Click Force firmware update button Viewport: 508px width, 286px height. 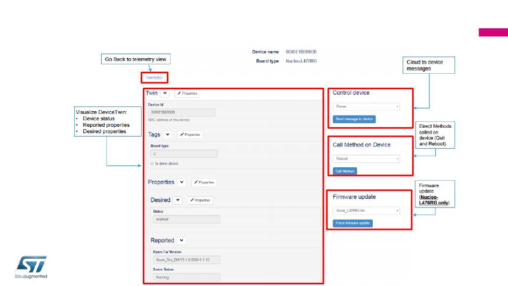tap(352, 223)
